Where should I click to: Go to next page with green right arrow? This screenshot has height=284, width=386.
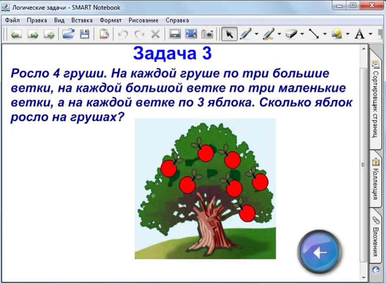(x=33, y=34)
